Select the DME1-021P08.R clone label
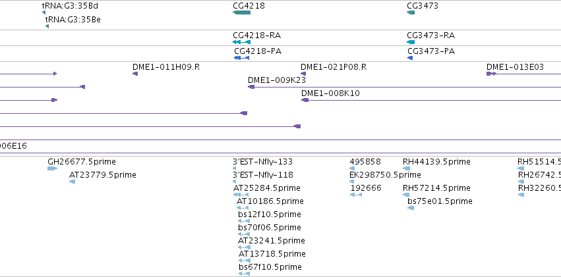Viewport: 561px width, 277px height. [334, 67]
